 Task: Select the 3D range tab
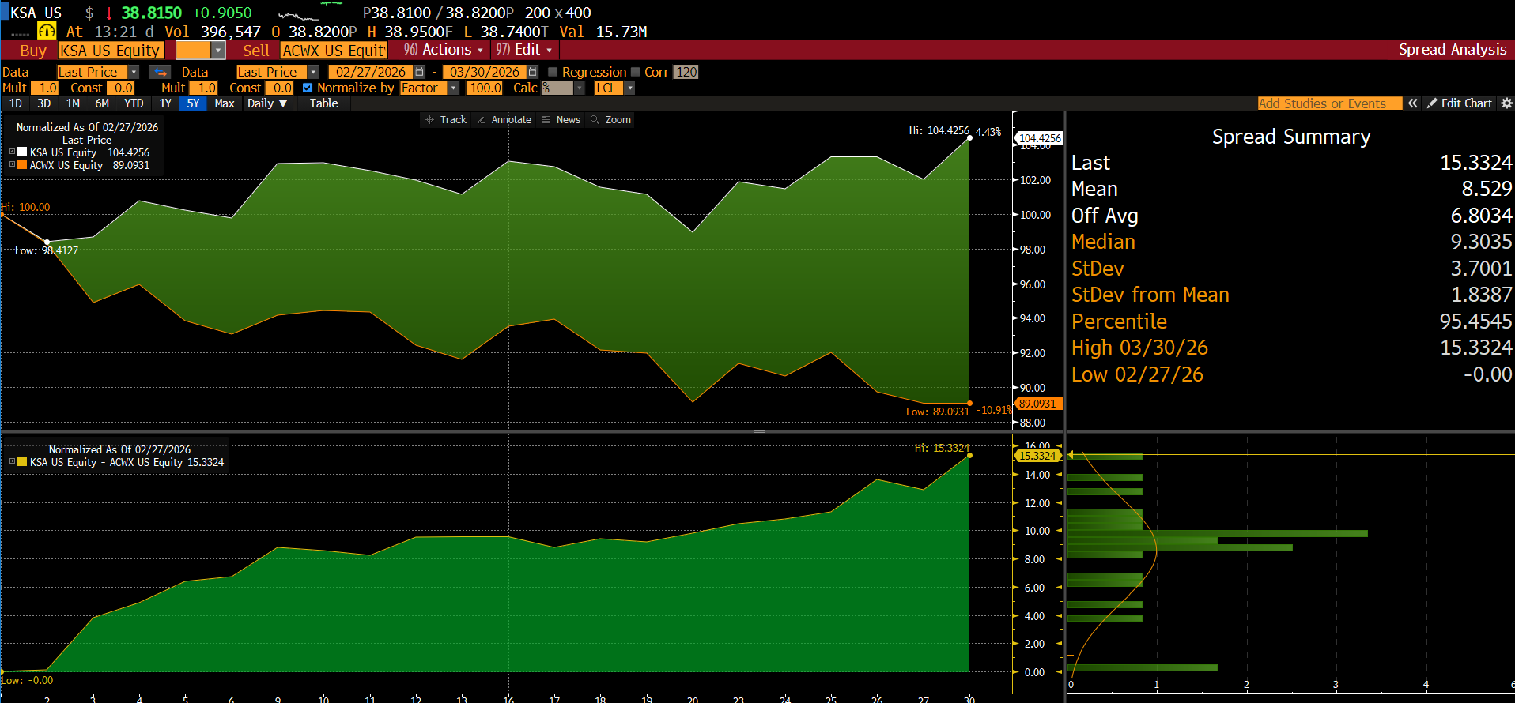pos(44,103)
